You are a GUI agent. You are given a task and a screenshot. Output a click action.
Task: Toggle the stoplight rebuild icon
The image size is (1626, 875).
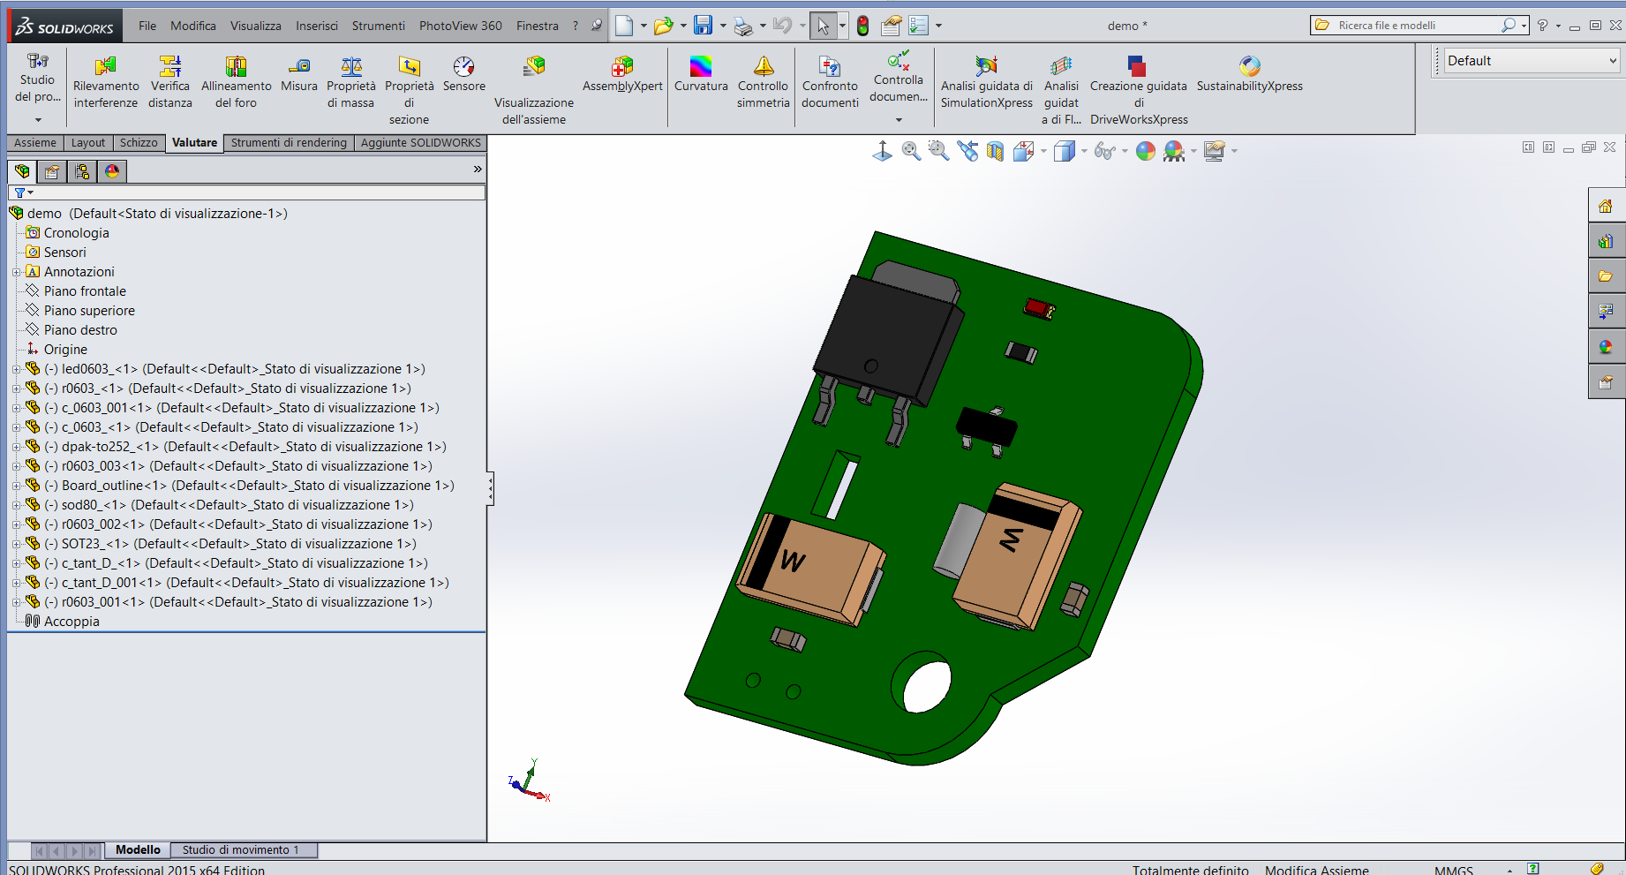click(862, 26)
